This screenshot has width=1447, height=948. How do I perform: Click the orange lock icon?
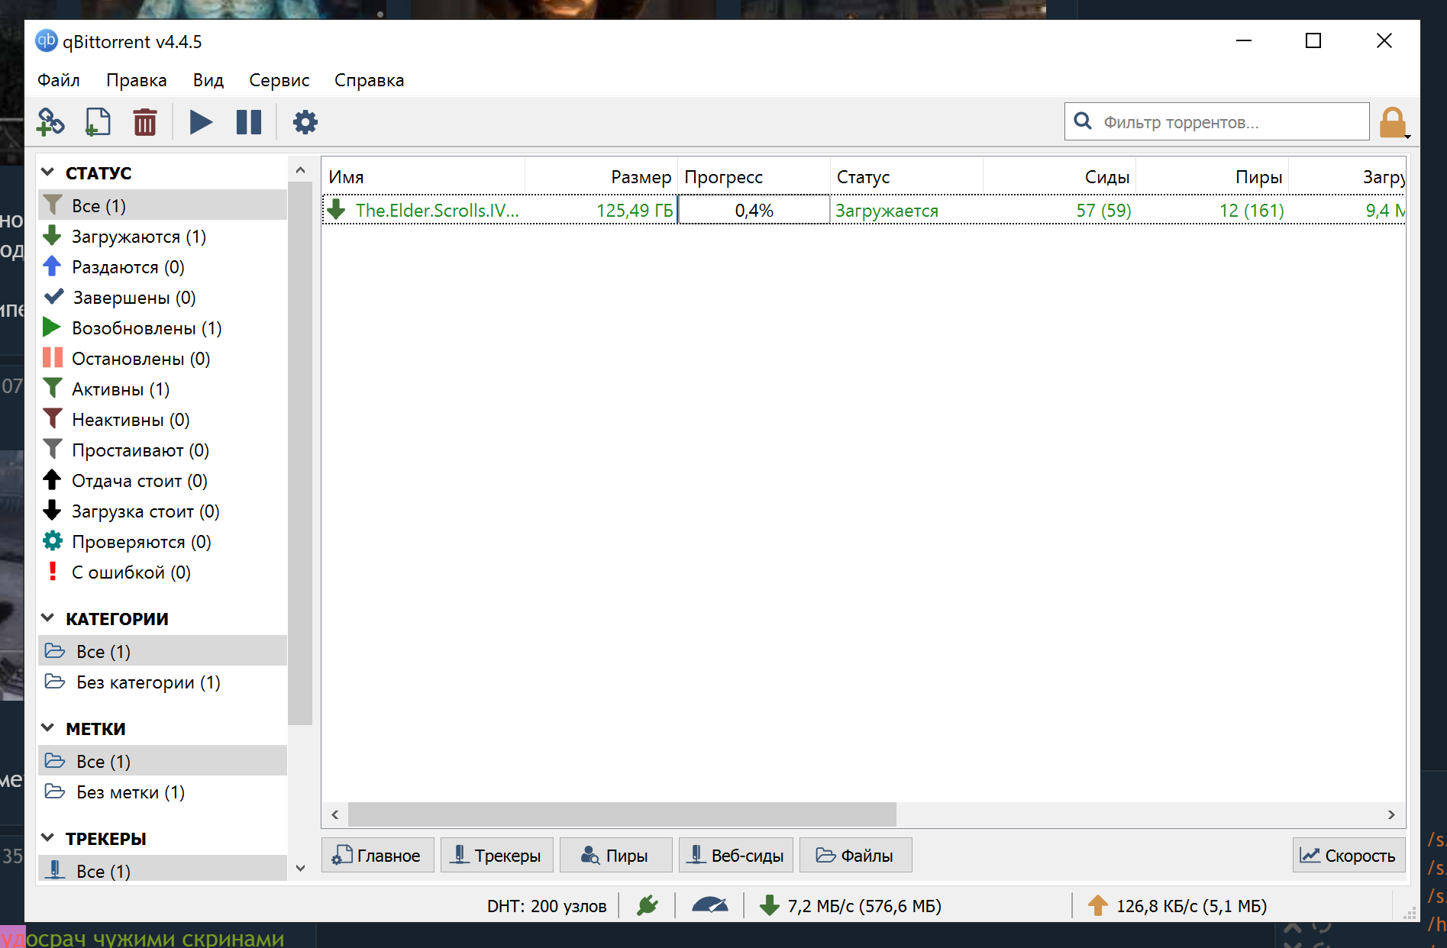click(x=1393, y=122)
